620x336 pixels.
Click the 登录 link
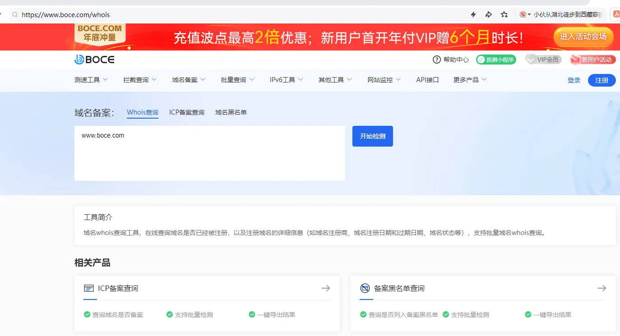[x=574, y=80]
